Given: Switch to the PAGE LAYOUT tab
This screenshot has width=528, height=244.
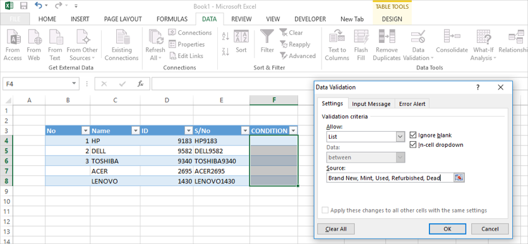Looking at the screenshot, I should (x=123, y=19).
